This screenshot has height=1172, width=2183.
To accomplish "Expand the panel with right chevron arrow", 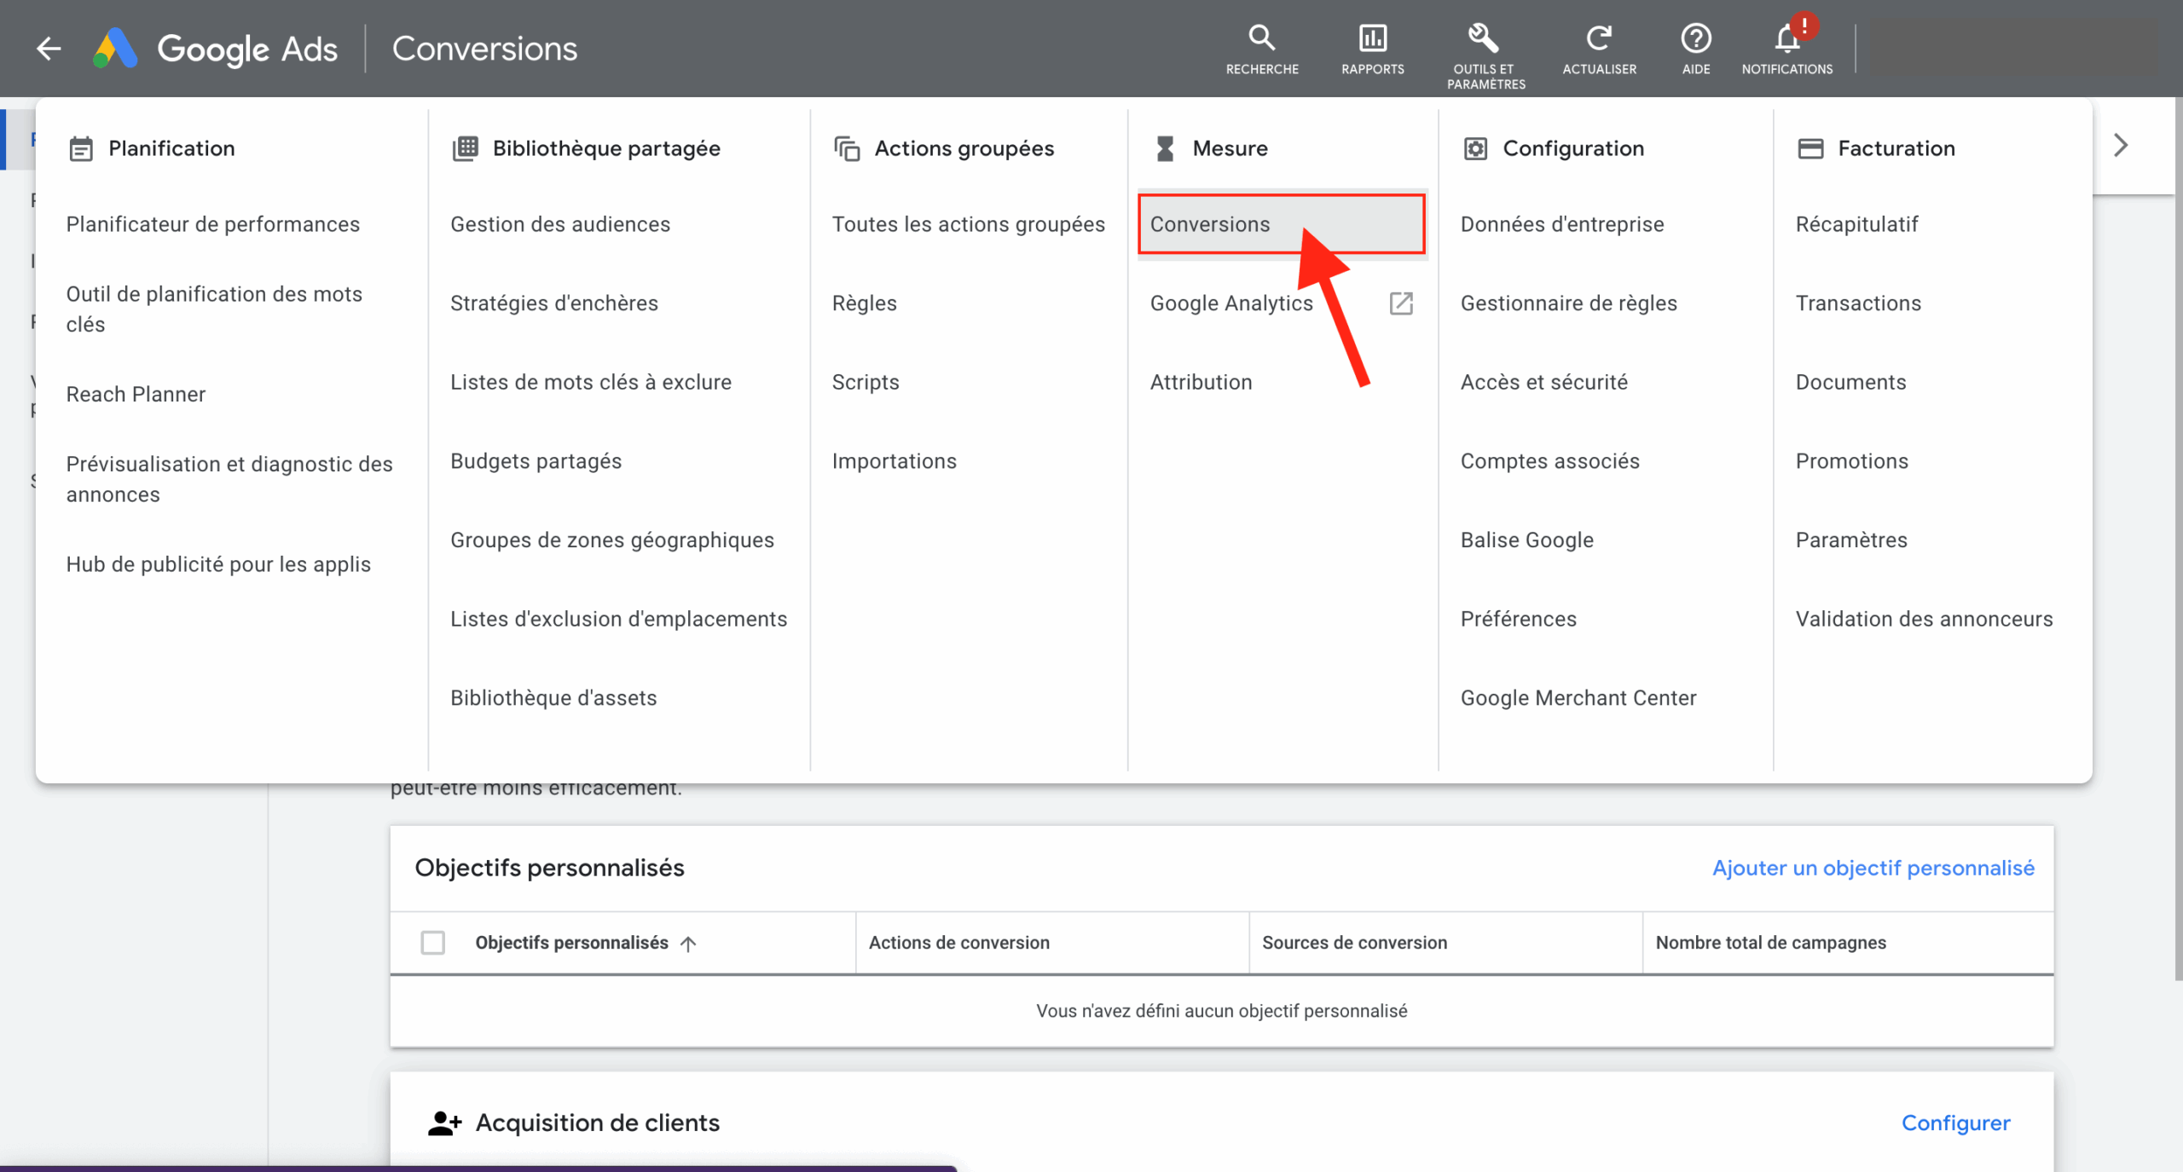I will 2121,146.
